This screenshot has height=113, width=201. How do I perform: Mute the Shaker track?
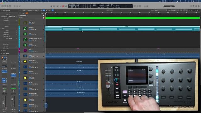[x=32, y=56]
